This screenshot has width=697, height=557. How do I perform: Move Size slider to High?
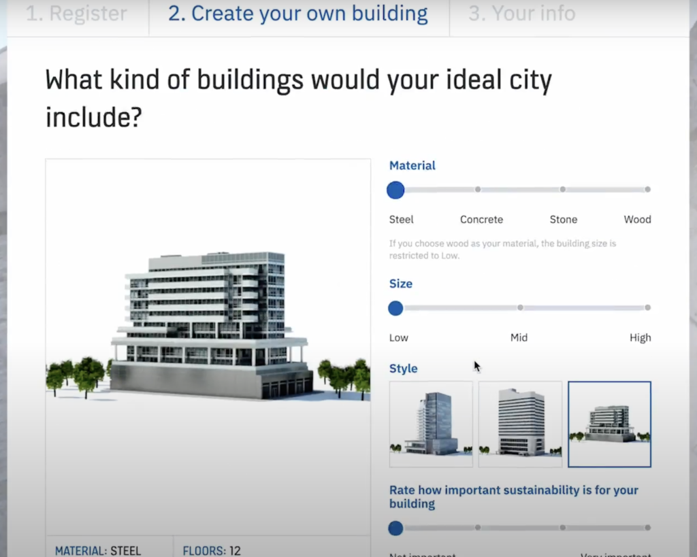[x=647, y=307]
